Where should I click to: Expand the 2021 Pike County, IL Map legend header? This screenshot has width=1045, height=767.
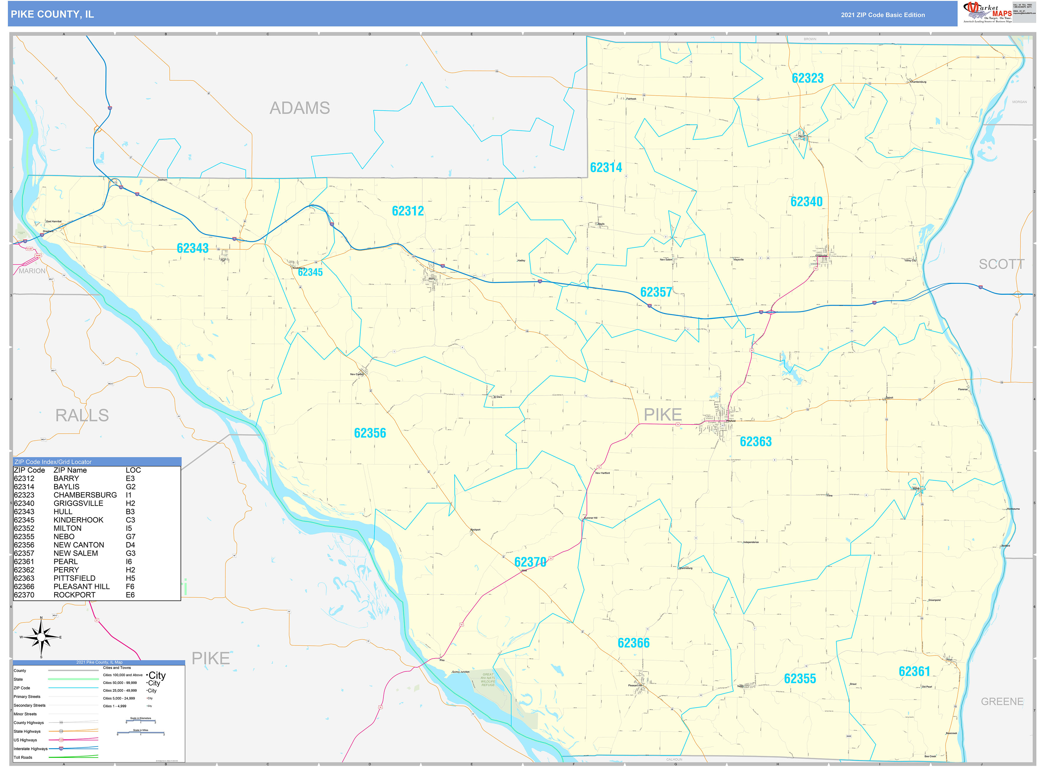(100, 662)
